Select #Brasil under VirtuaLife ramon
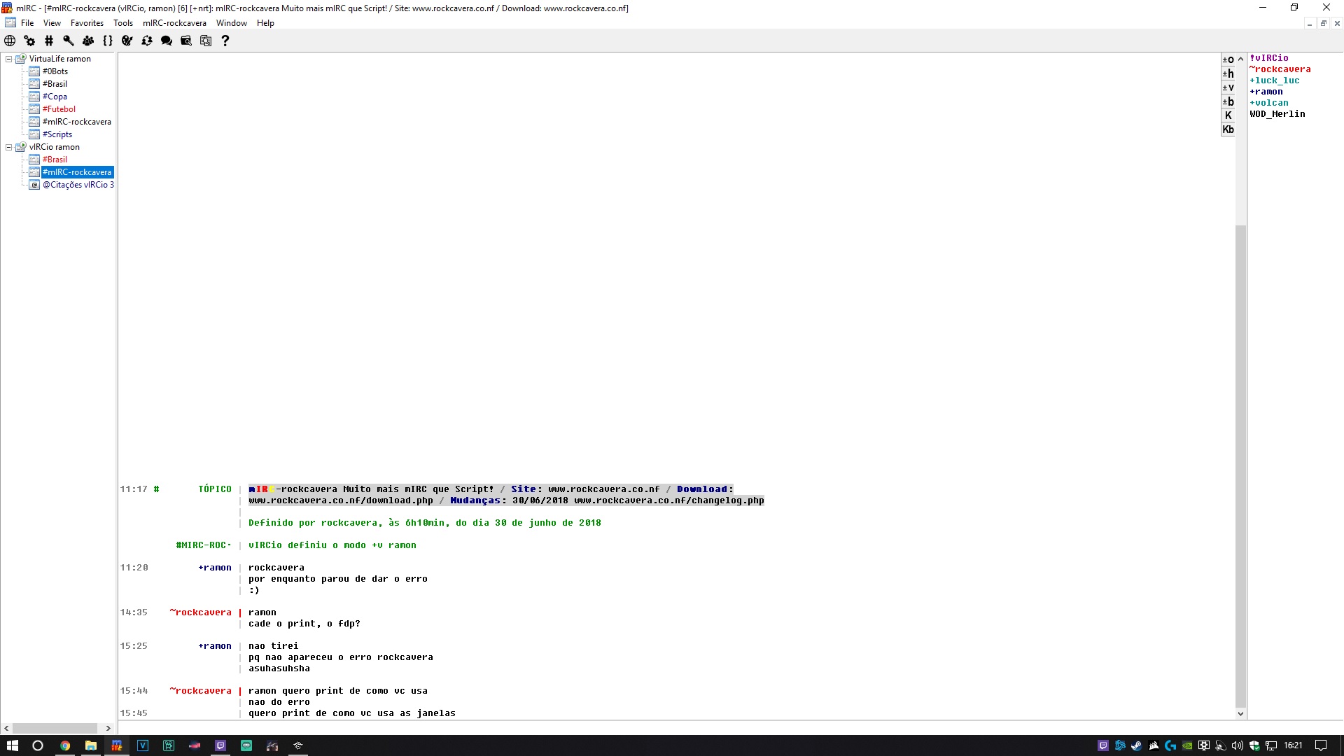The image size is (1344, 756). coord(55,84)
